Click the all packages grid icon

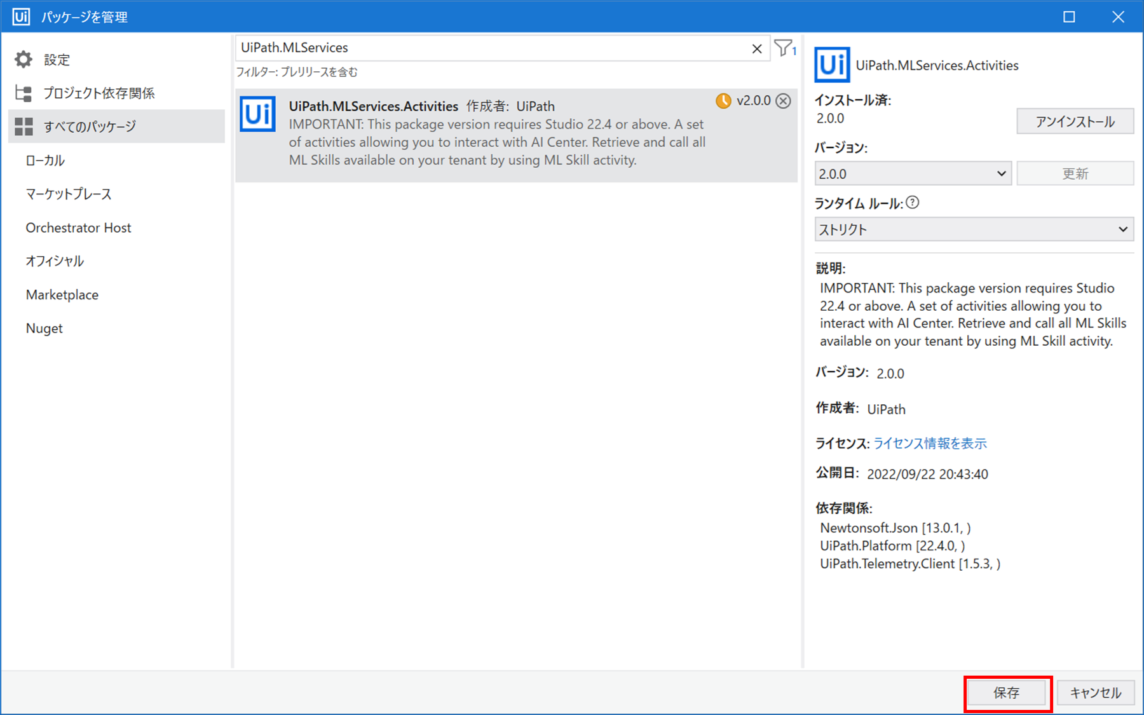[x=24, y=126]
